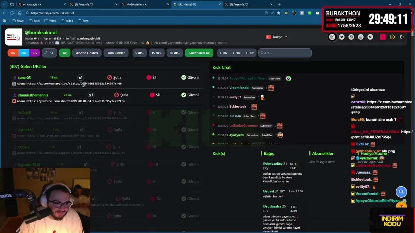Viewport: 415px width, 233px height.
Task: Click the 54 link count button
Action: 50,53
